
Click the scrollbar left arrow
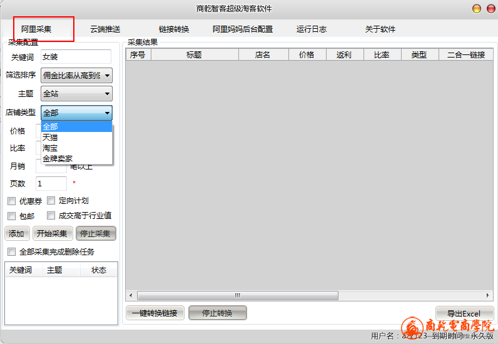[131, 295]
